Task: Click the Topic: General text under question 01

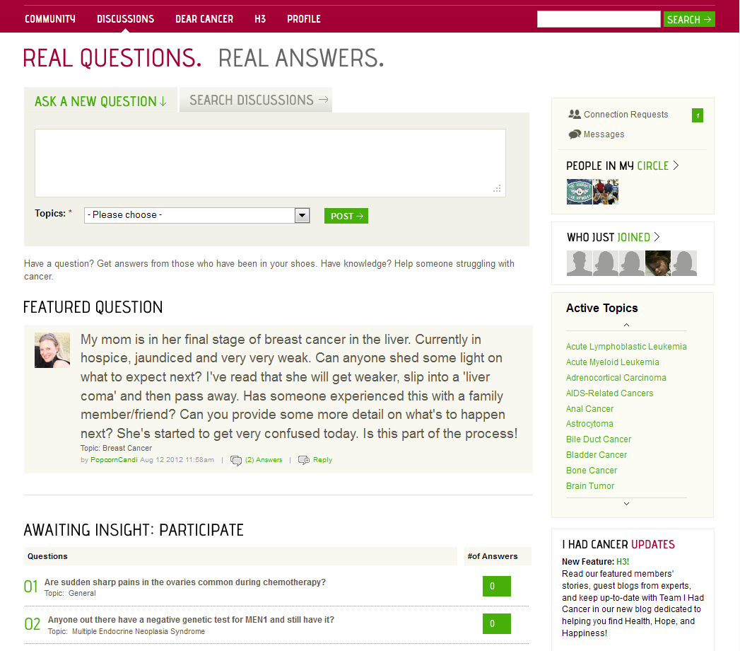Action: (70, 594)
